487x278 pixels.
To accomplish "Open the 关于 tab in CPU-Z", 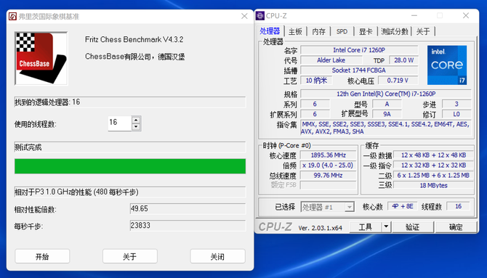I will coord(423,31).
